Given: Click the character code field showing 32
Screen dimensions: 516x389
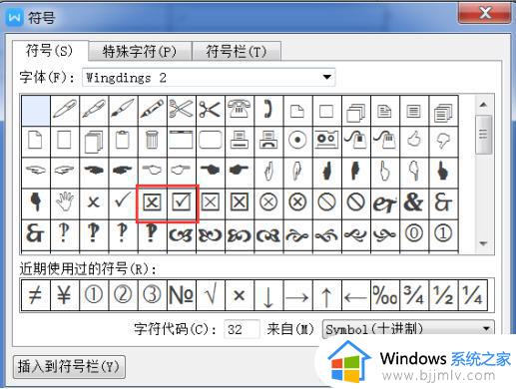Looking at the screenshot, I should tap(242, 329).
